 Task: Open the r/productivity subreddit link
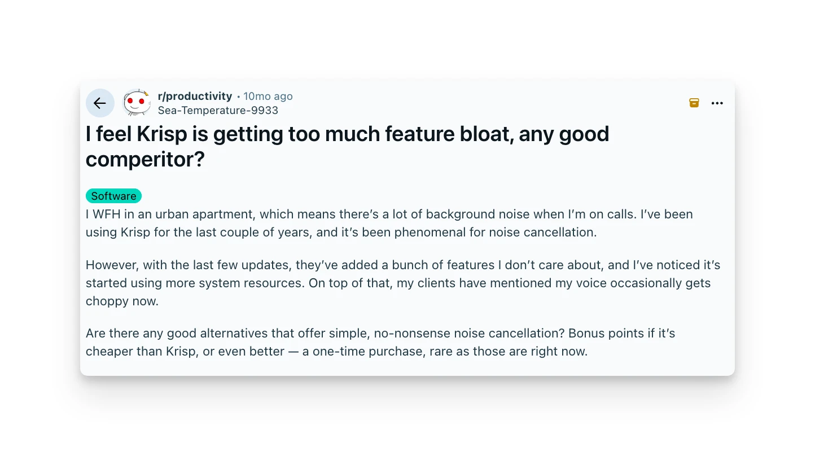[195, 96]
